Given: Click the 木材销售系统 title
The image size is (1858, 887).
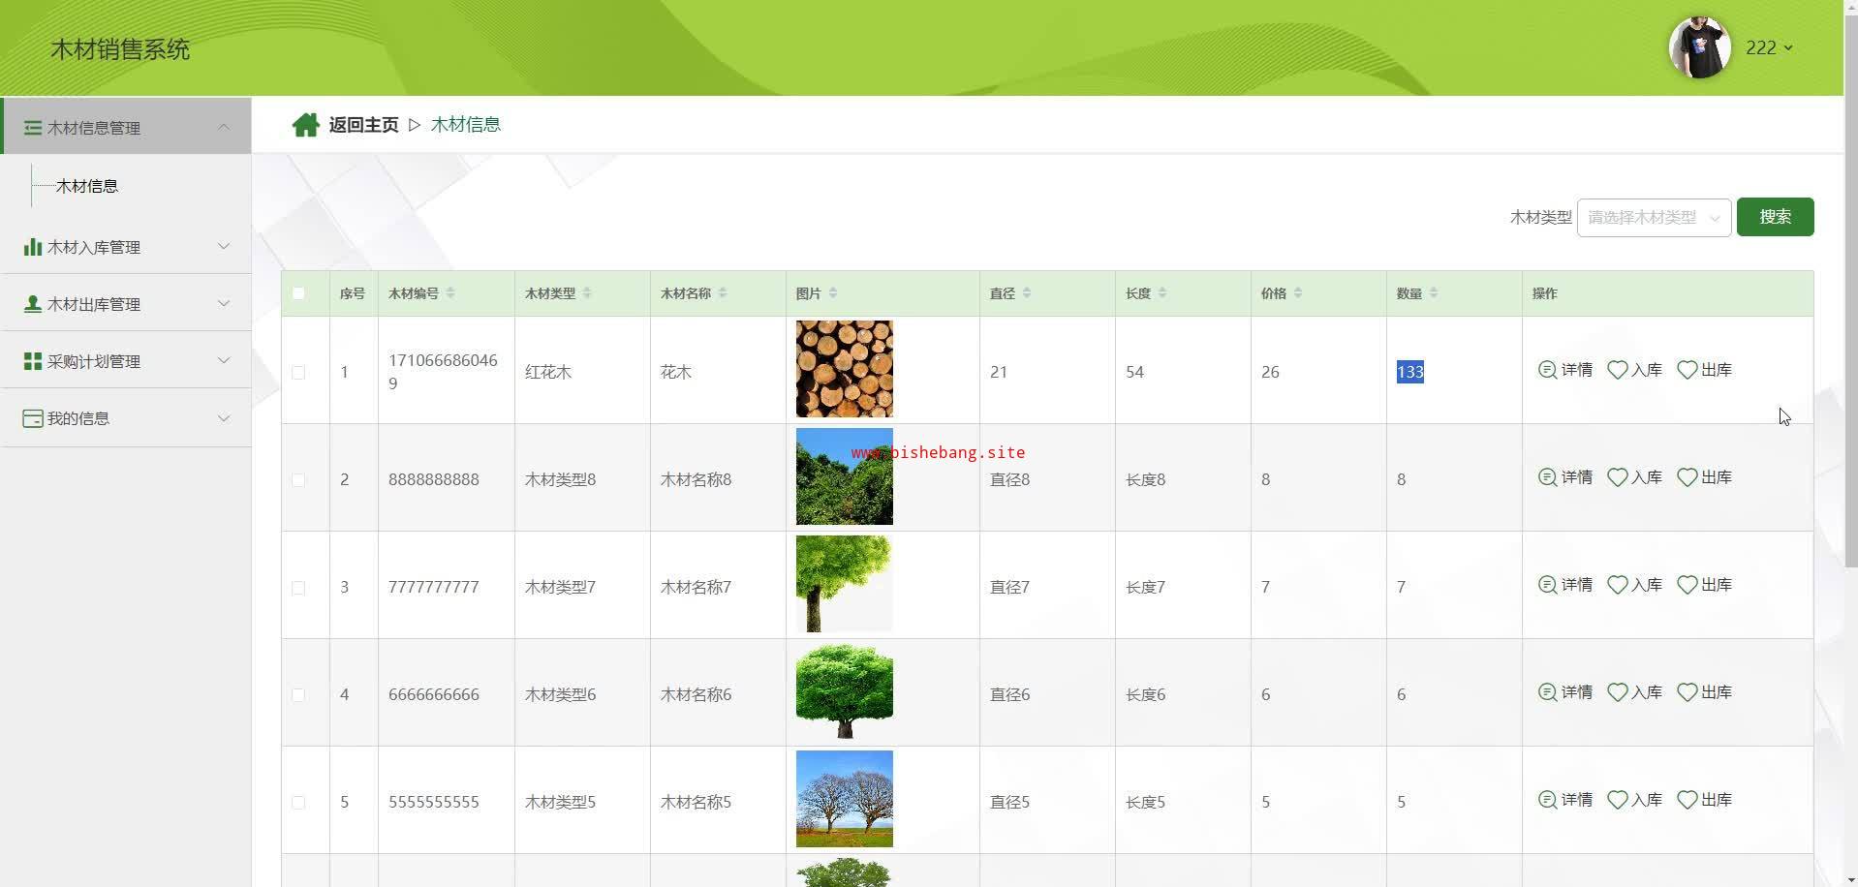Looking at the screenshot, I should tap(120, 49).
